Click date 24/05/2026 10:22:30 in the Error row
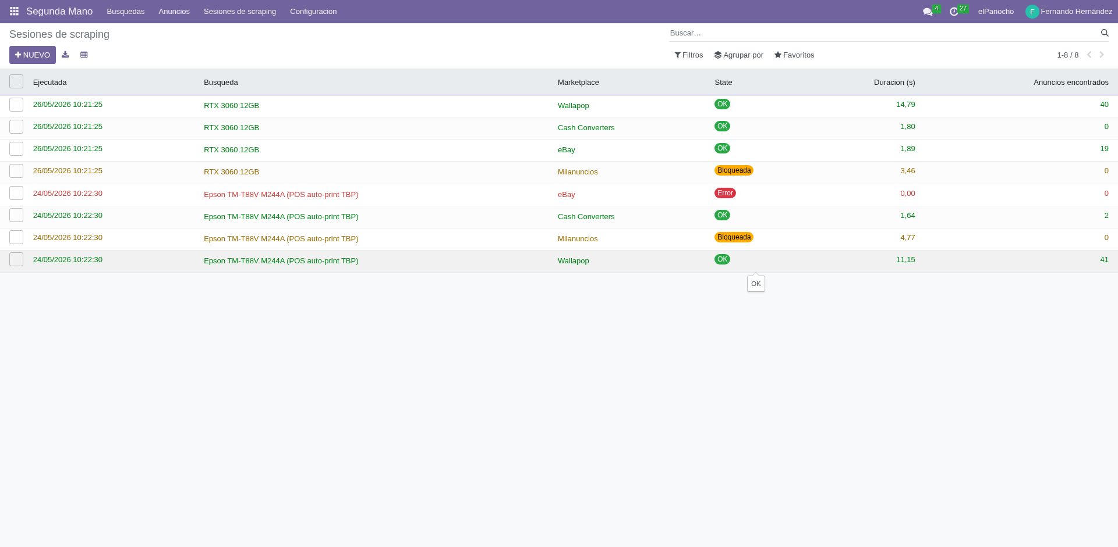The image size is (1118, 547). 68,194
